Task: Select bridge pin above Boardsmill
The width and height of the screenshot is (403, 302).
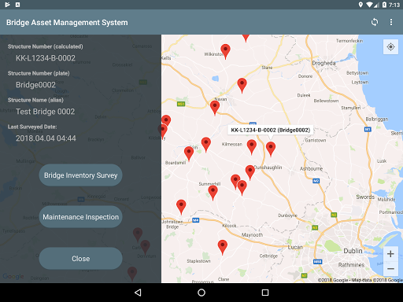Action: pyautogui.click(x=189, y=153)
